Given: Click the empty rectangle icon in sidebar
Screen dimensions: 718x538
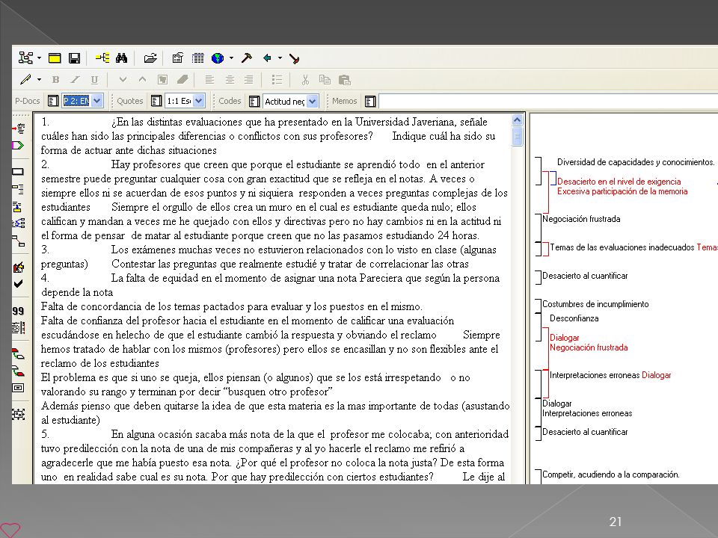Looking at the screenshot, I should [x=18, y=172].
